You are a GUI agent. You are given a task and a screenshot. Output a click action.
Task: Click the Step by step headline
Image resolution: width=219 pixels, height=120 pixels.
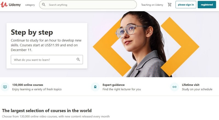click(32, 32)
